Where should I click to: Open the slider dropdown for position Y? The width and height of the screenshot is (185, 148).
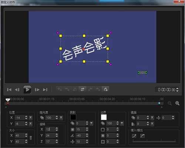(x=30, y=123)
